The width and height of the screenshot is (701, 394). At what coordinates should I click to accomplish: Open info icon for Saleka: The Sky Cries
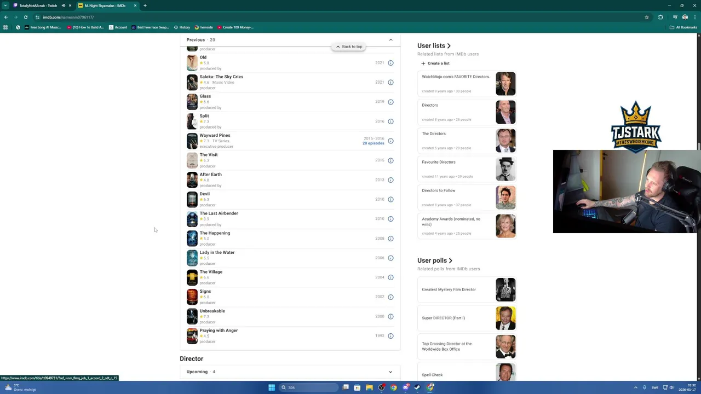[x=390, y=82]
